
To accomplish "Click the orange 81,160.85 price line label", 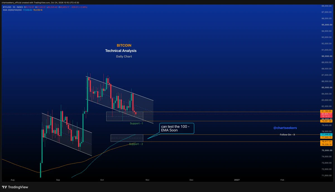I will pyautogui.click(x=326, y=111).
